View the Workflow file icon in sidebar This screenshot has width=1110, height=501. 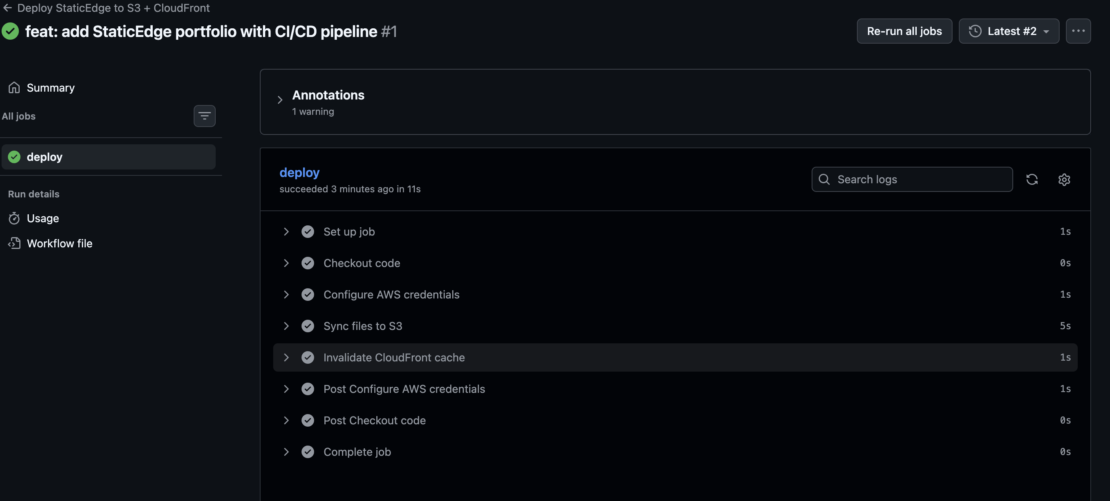pos(14,243)
